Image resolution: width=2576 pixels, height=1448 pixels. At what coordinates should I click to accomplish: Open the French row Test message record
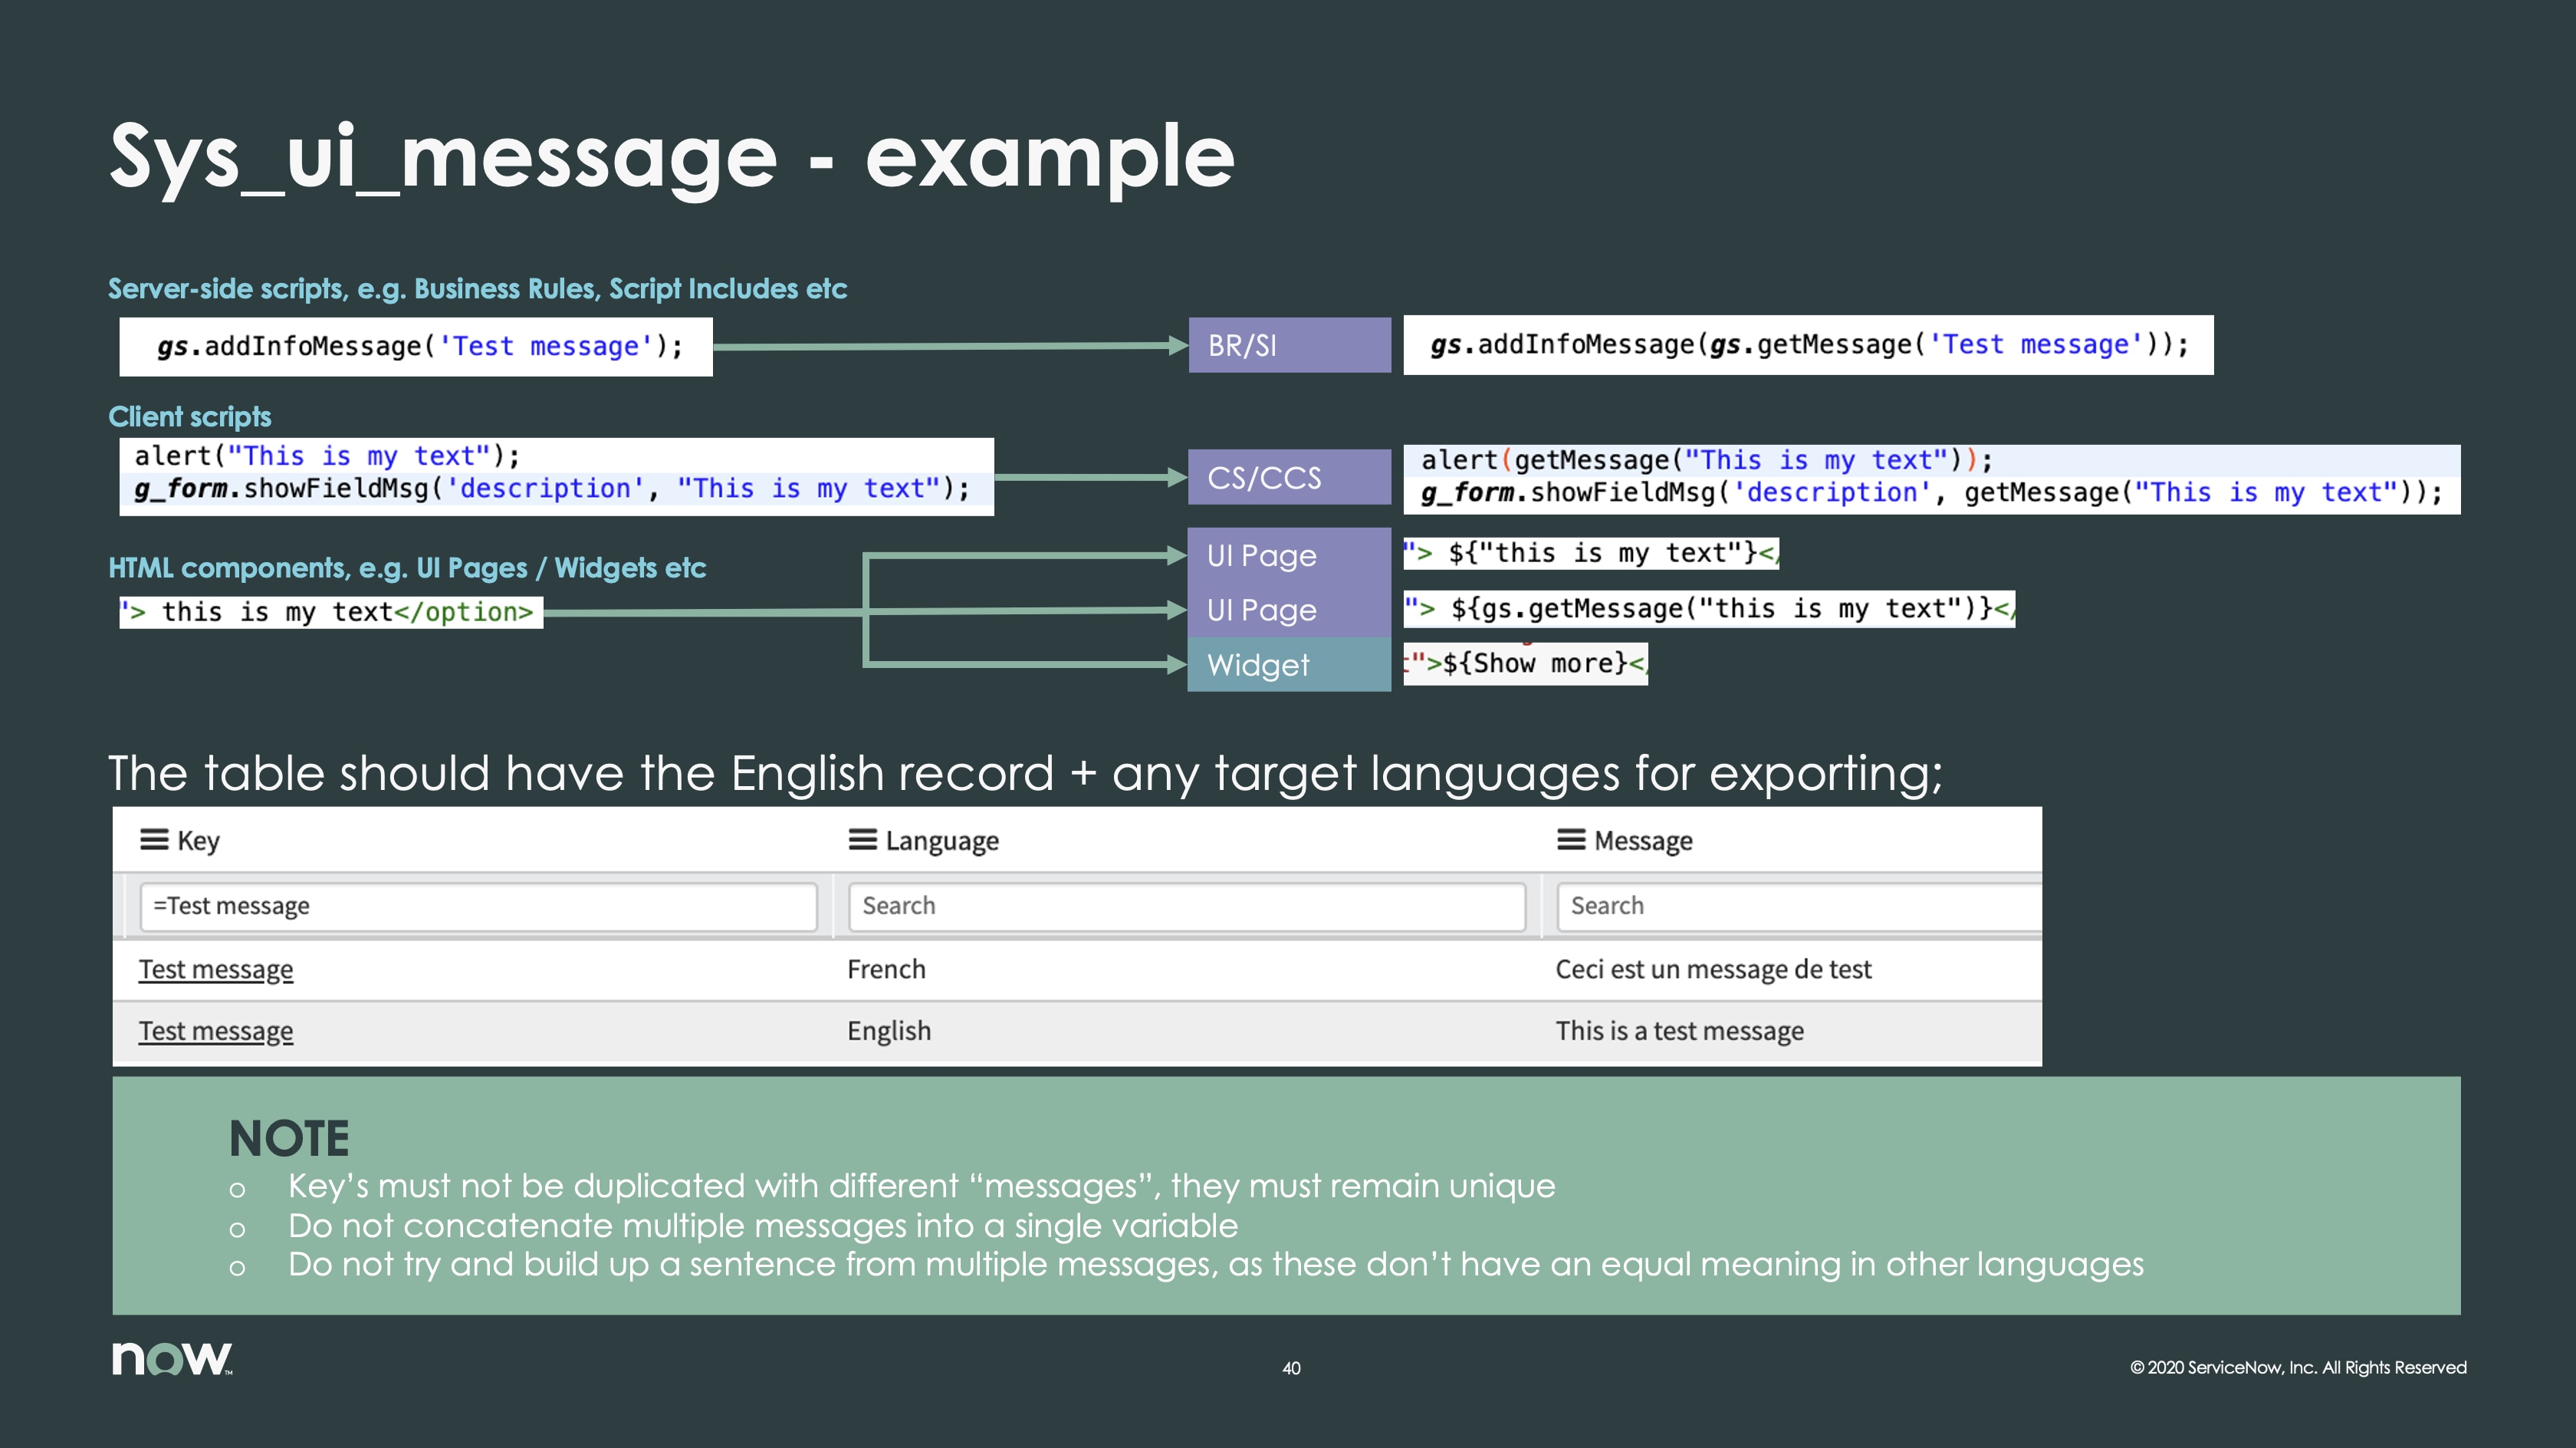(215, 969)
